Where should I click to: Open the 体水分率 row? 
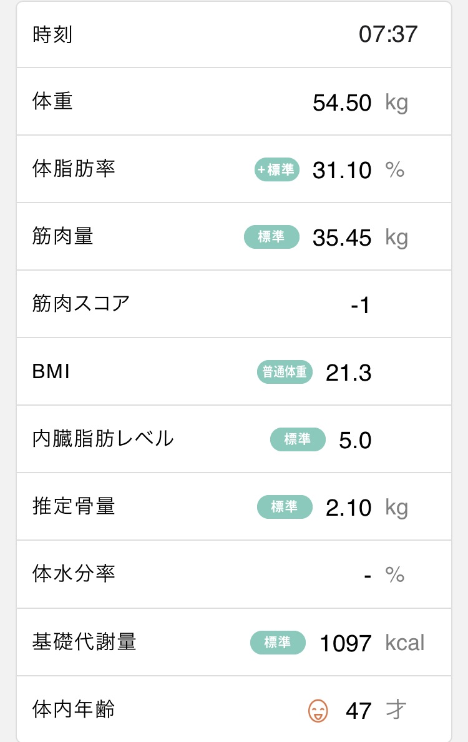click(x=234, y=574)
